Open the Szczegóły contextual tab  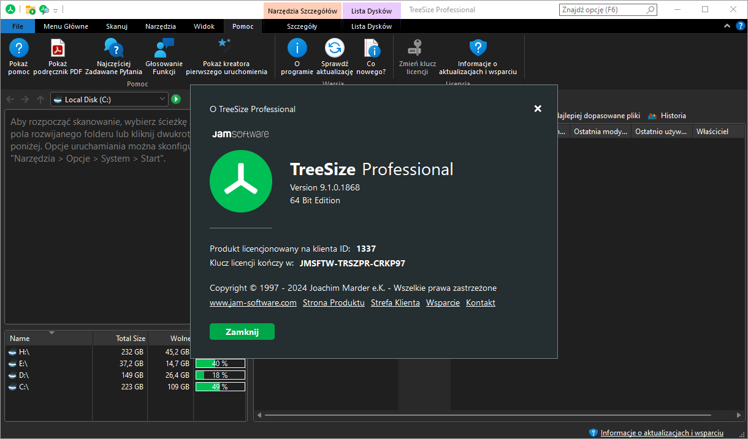302,26
